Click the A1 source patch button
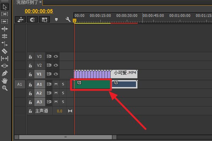Image resolution: width=212 pixels, height=141 pixels. [x=20, y=84]
